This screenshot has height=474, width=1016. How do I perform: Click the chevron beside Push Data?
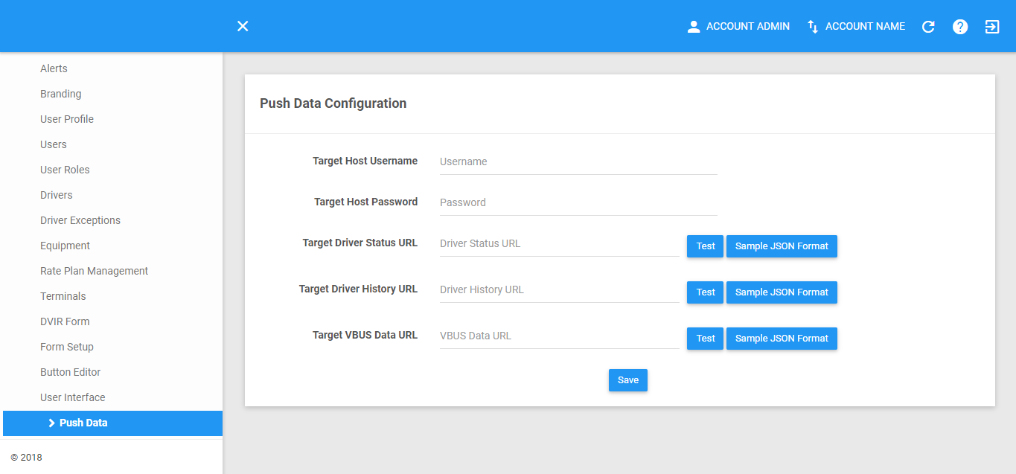pos(51,423)
